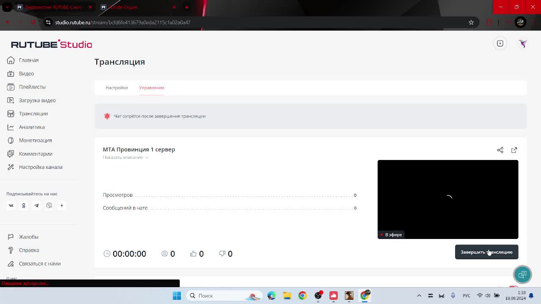
Task: Click the Сообщений в чате statistic row
Action: tap(230, 208)
